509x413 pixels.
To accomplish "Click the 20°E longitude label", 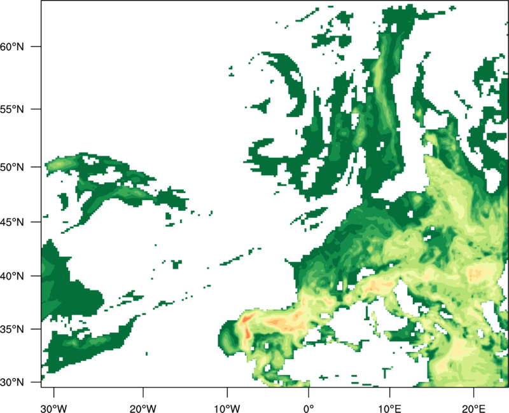I will [473, 409].
